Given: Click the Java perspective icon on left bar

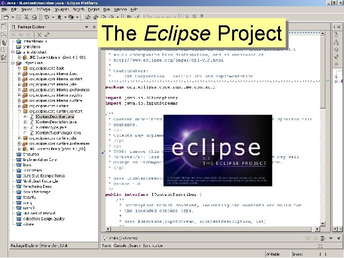Looking at the screenshot, I should click(4, 43).
